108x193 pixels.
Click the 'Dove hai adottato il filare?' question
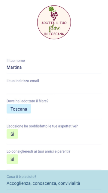click(x=28, y=101)
